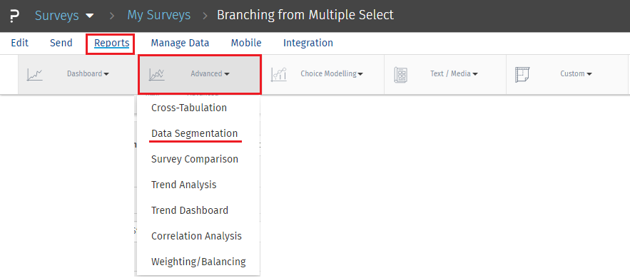Click the Text / Media icon
Viewport: 630px width, 278px height.
point(401,74)
